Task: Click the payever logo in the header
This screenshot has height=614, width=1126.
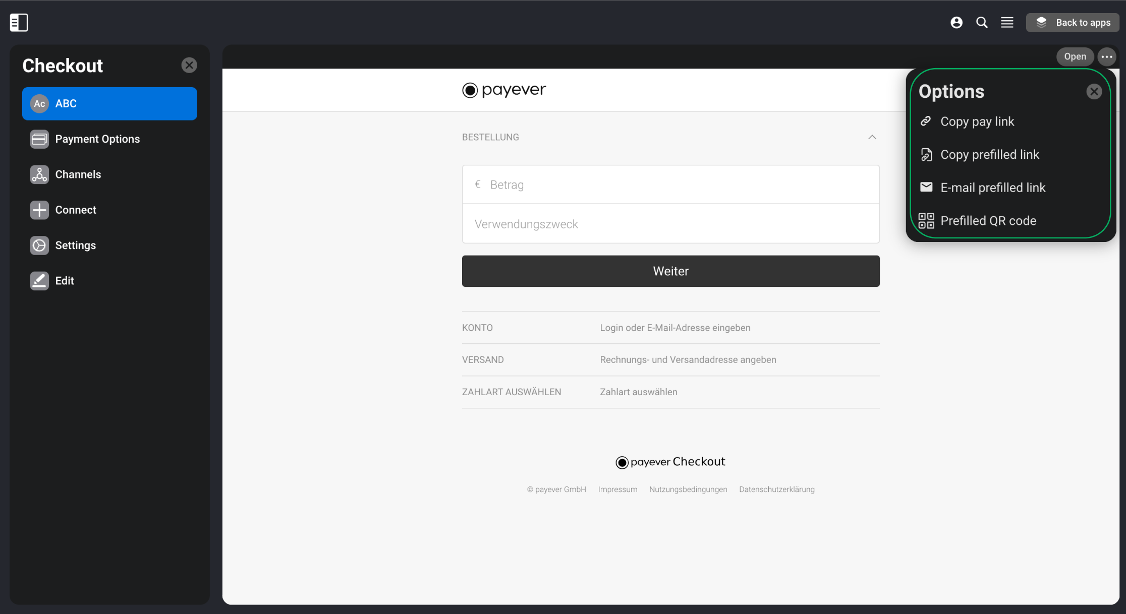Action: pos(504,90)
